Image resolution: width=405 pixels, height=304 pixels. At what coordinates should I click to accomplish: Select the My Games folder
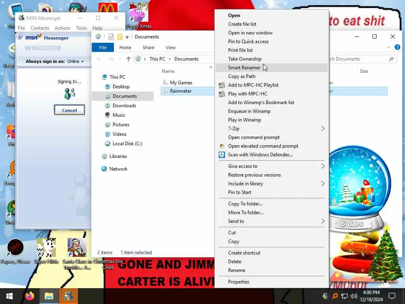pos(181,83)
